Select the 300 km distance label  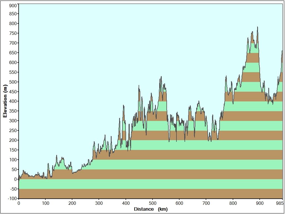click(99, 203)
